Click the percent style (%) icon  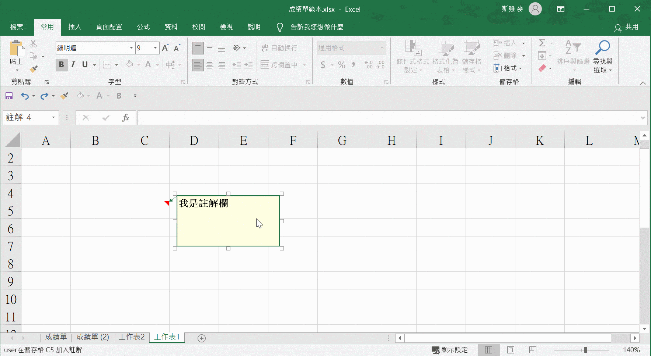point(341,65)
